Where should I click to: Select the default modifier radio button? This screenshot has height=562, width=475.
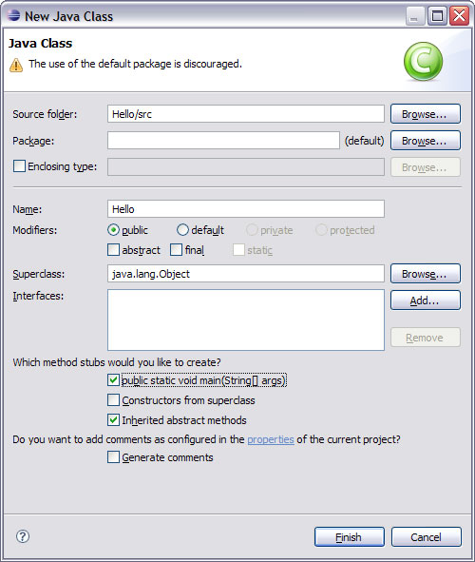click(x=182, y=230)
